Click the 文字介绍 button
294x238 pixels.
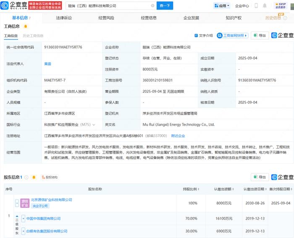204,35
